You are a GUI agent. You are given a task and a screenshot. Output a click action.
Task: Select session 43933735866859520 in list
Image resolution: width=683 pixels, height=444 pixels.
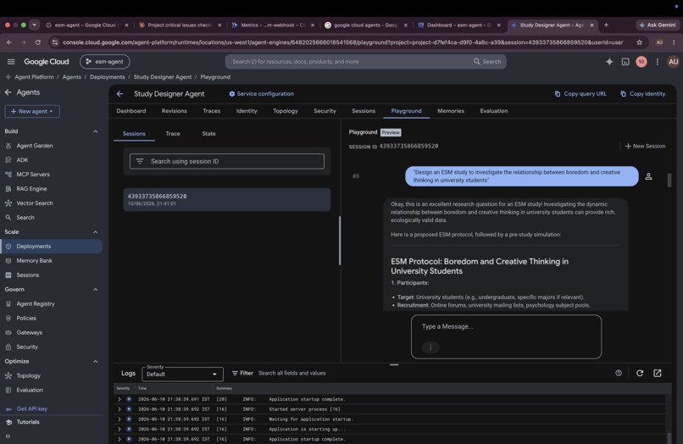click(x=227, y=200)
